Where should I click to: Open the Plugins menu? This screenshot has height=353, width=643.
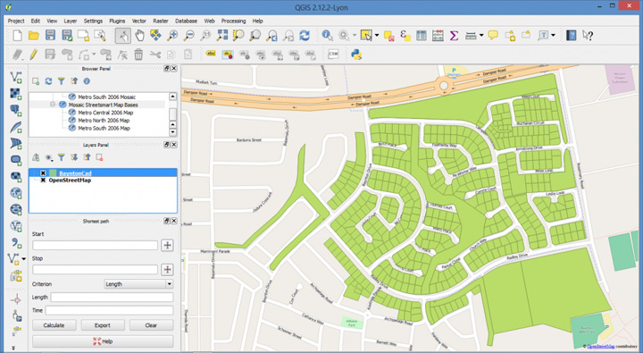[x=117, y=21]
